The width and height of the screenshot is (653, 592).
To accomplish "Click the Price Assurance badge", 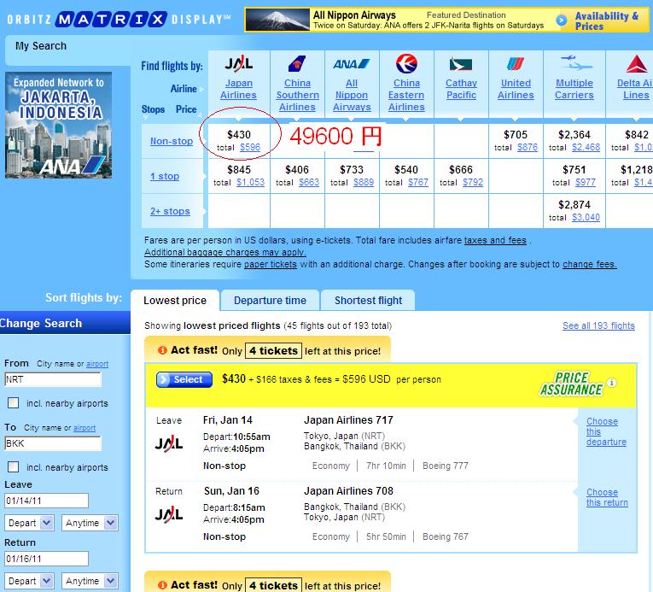I will click(571, 384).
